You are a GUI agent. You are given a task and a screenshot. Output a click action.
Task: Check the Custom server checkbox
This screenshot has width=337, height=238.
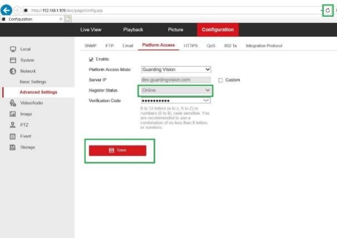220,80
